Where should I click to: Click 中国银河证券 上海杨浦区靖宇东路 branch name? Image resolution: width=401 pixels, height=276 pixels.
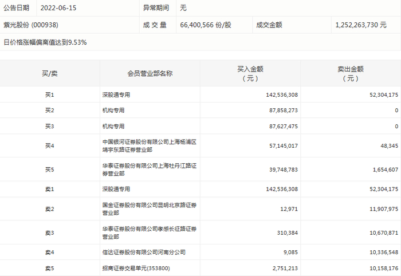point(150,145)
